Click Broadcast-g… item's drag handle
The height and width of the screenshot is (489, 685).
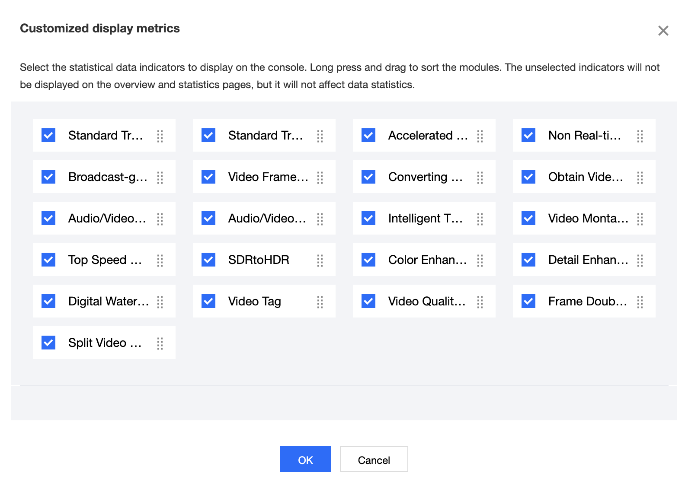160,177
